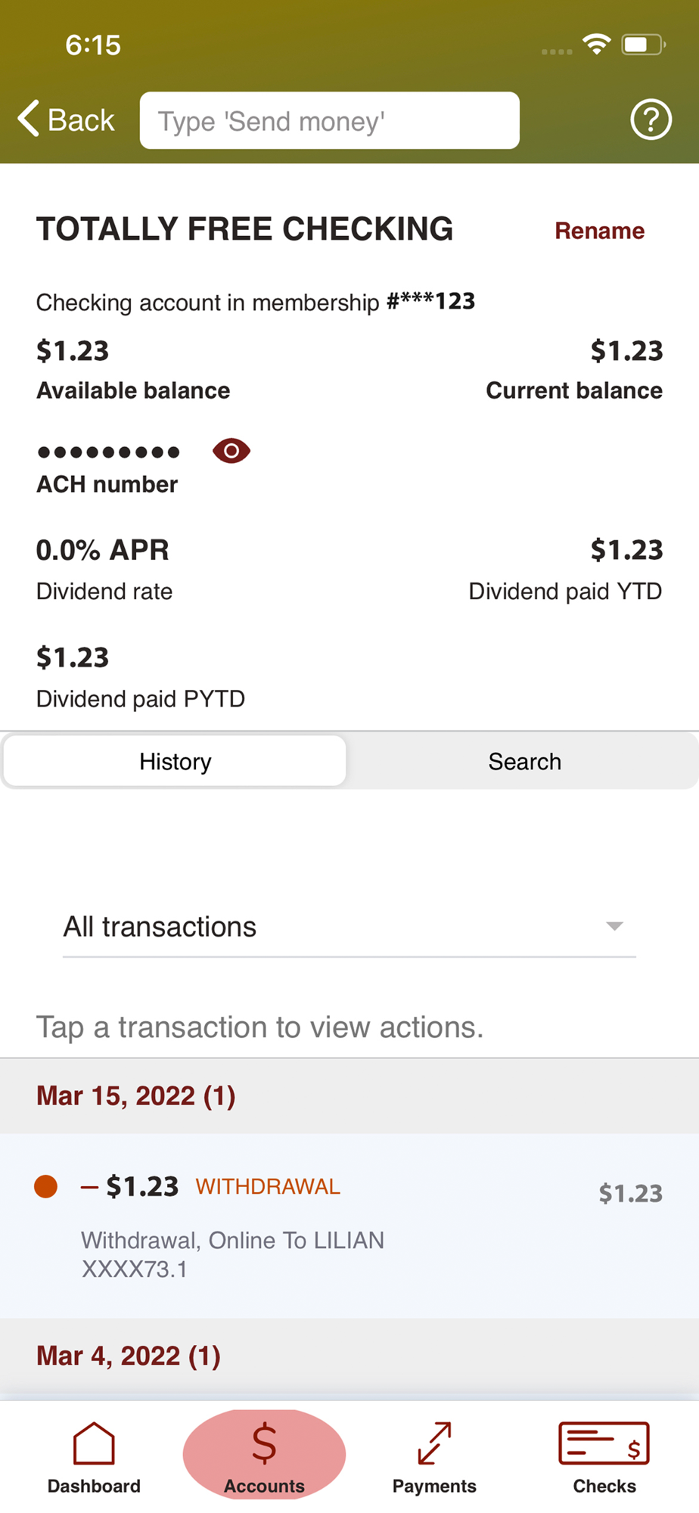Open the Checks icon
This screenshot has height=1513, width=699.
point(604,1443)
